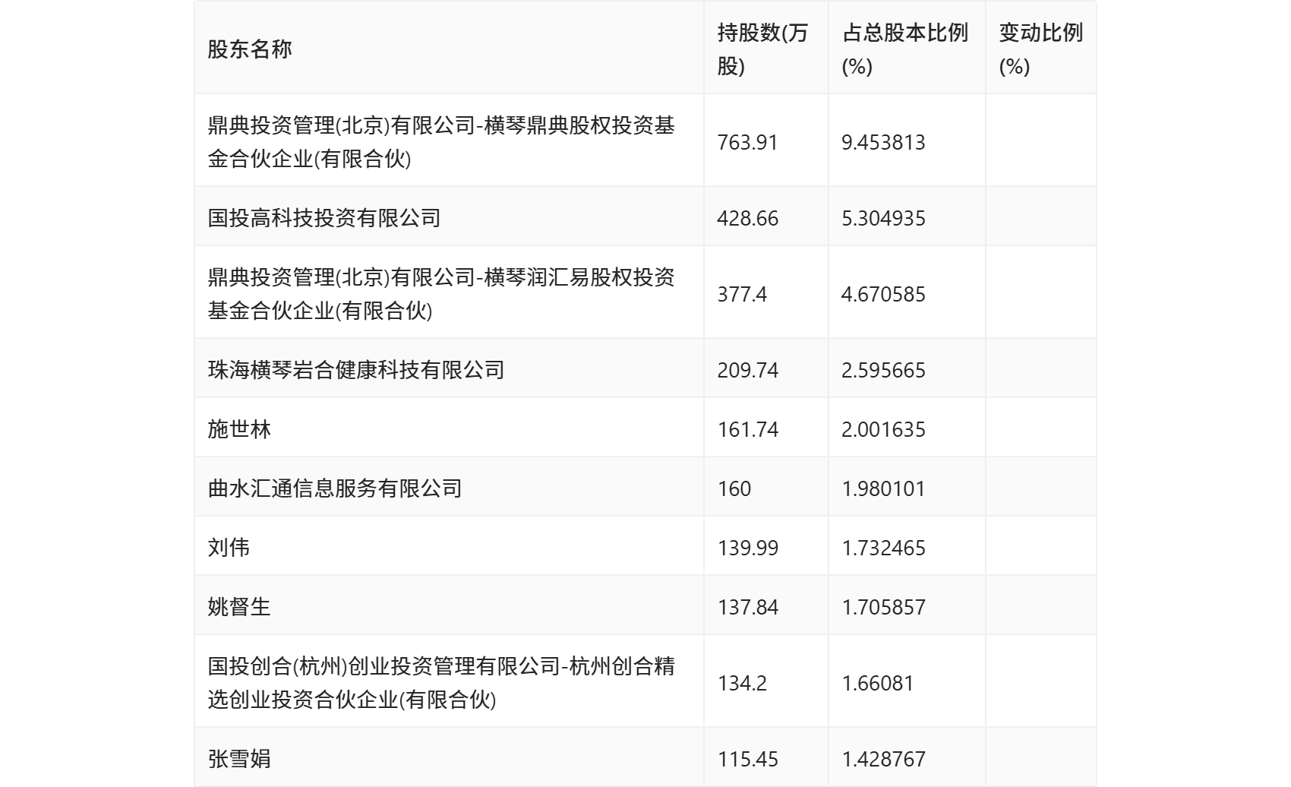Image resolution: width=1291 pixels, height=787 pixels.
Task: Click the 变动比例(%) column header
Action: coord(1040,49)
